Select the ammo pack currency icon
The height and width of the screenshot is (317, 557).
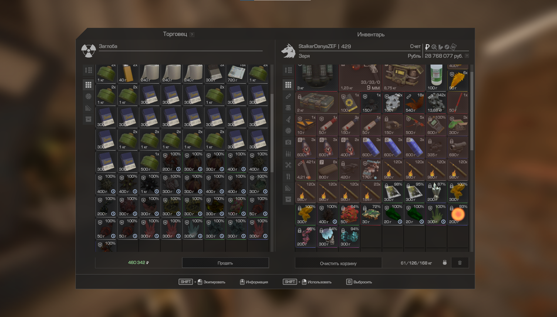[x=453, y=47]
